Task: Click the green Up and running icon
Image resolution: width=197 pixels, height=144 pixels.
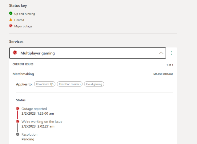Action: click(x=11, y=14)
